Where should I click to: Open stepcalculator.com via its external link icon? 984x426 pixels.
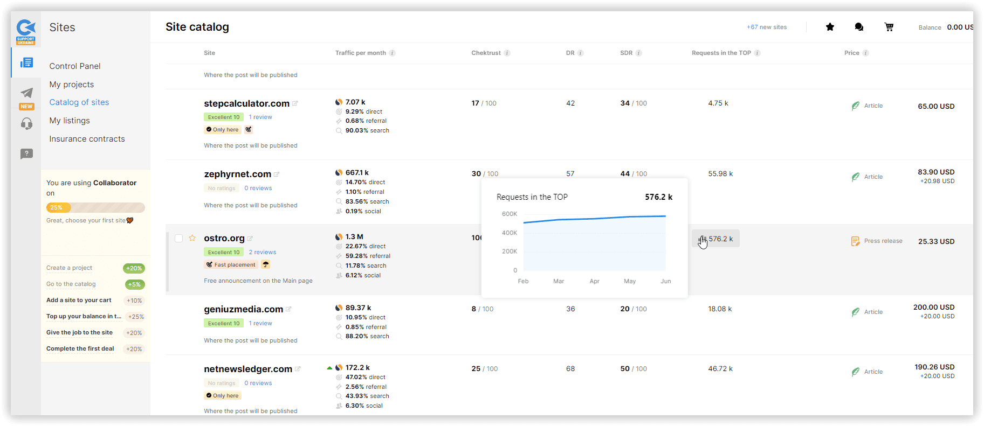pyautogui.click(x=295, y=103)
